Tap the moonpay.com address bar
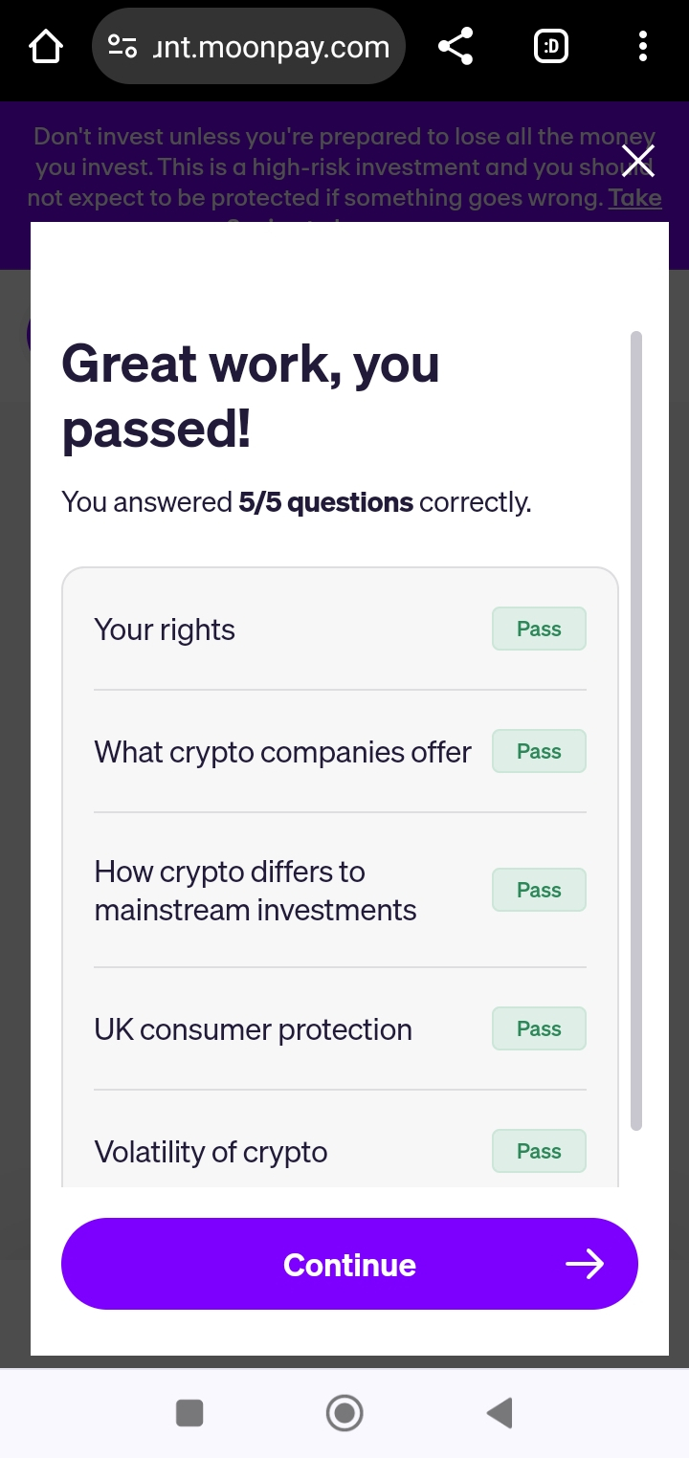Screen dimensions: 689x1458 pos(249,47)
